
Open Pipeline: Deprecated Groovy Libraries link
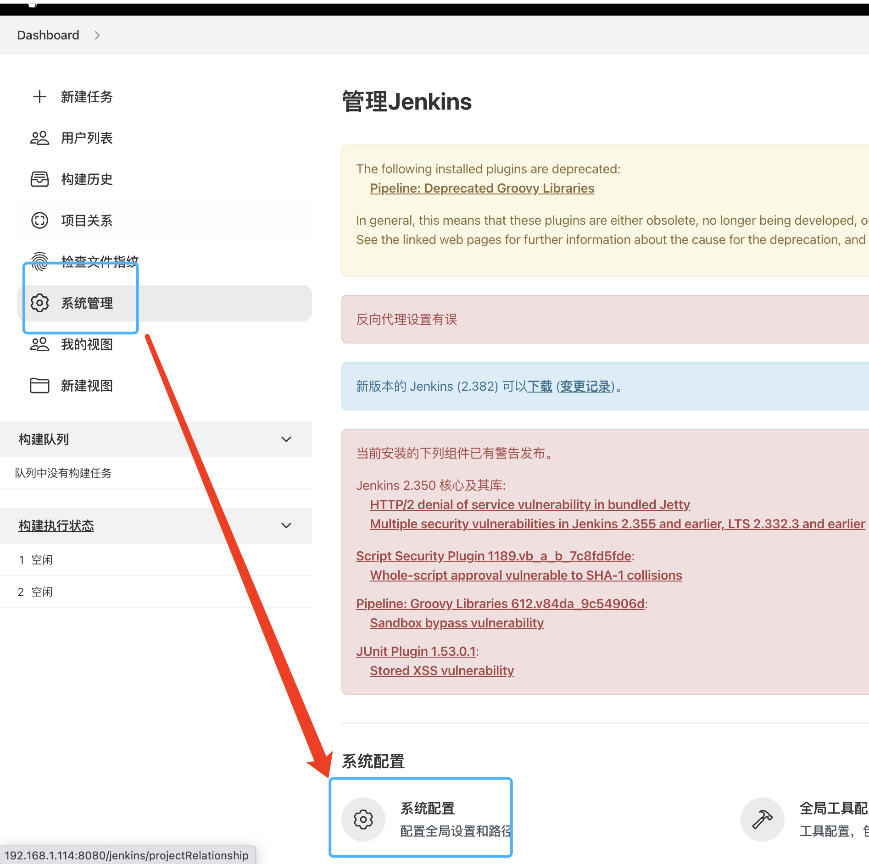click(x=482, y=188)
